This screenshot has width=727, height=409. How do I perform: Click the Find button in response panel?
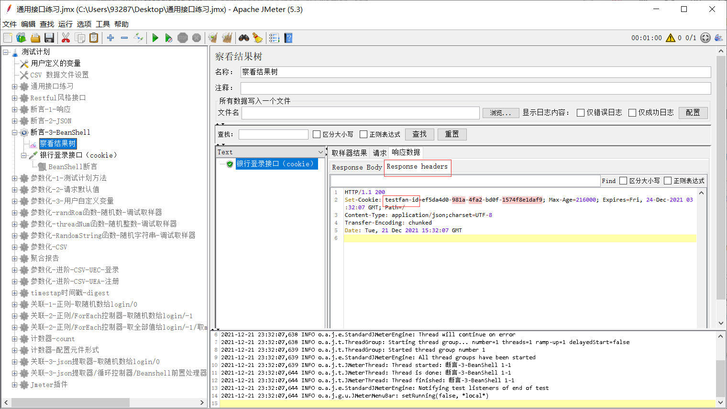point(608,181)
